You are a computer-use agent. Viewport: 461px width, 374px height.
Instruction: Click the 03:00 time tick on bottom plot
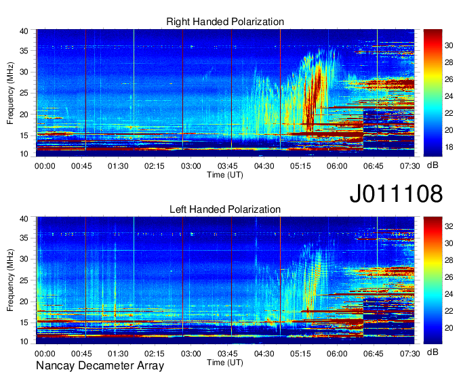191,354
